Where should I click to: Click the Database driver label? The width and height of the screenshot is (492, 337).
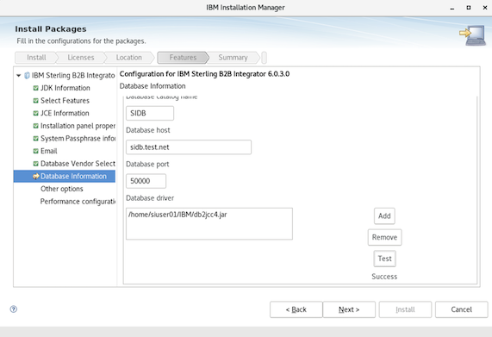click(150, 198)
